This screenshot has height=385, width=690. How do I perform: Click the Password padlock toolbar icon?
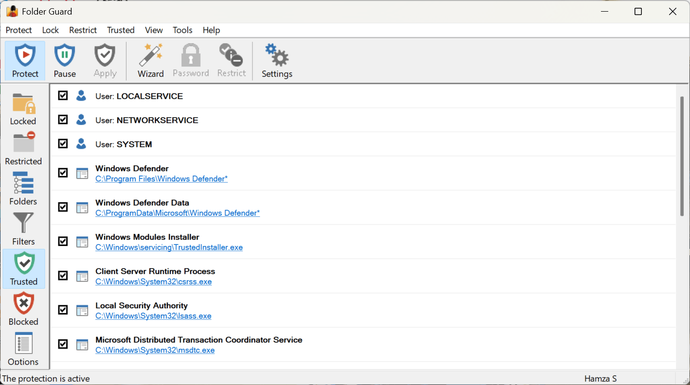click(191, 61)
